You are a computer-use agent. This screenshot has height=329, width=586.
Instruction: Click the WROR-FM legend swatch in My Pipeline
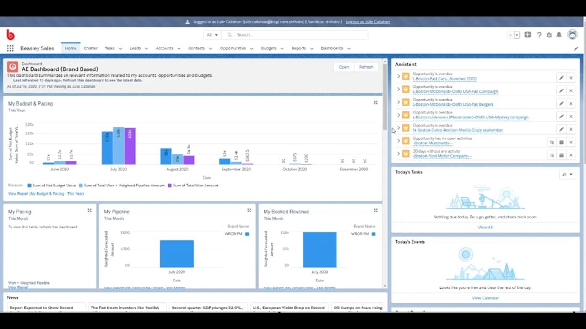(247, 234)
